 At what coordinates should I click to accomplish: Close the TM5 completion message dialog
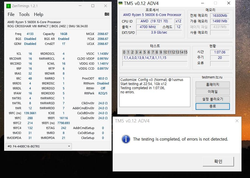(x=237, y=121)
